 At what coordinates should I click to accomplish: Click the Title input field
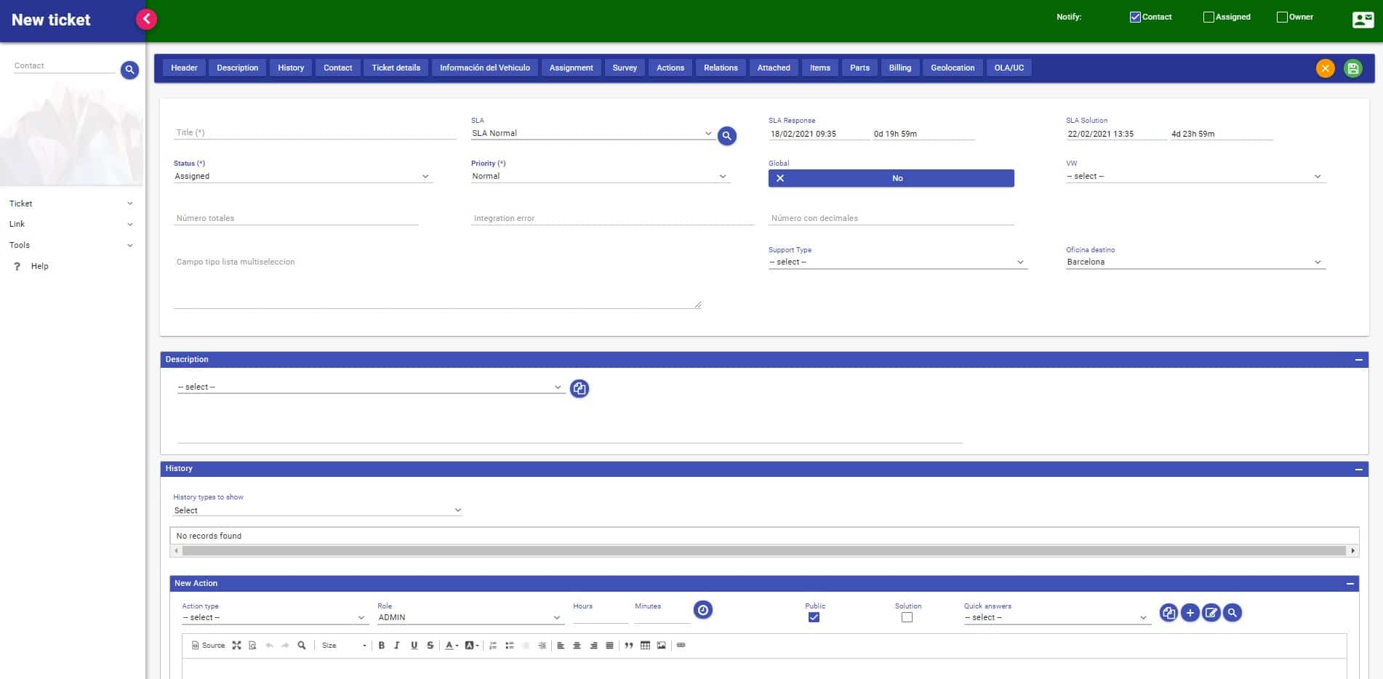pyautogui.click(x=314, y=132)
